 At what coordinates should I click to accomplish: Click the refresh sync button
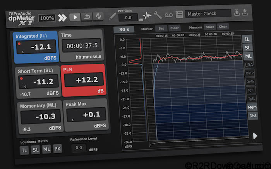coord(98,16)
